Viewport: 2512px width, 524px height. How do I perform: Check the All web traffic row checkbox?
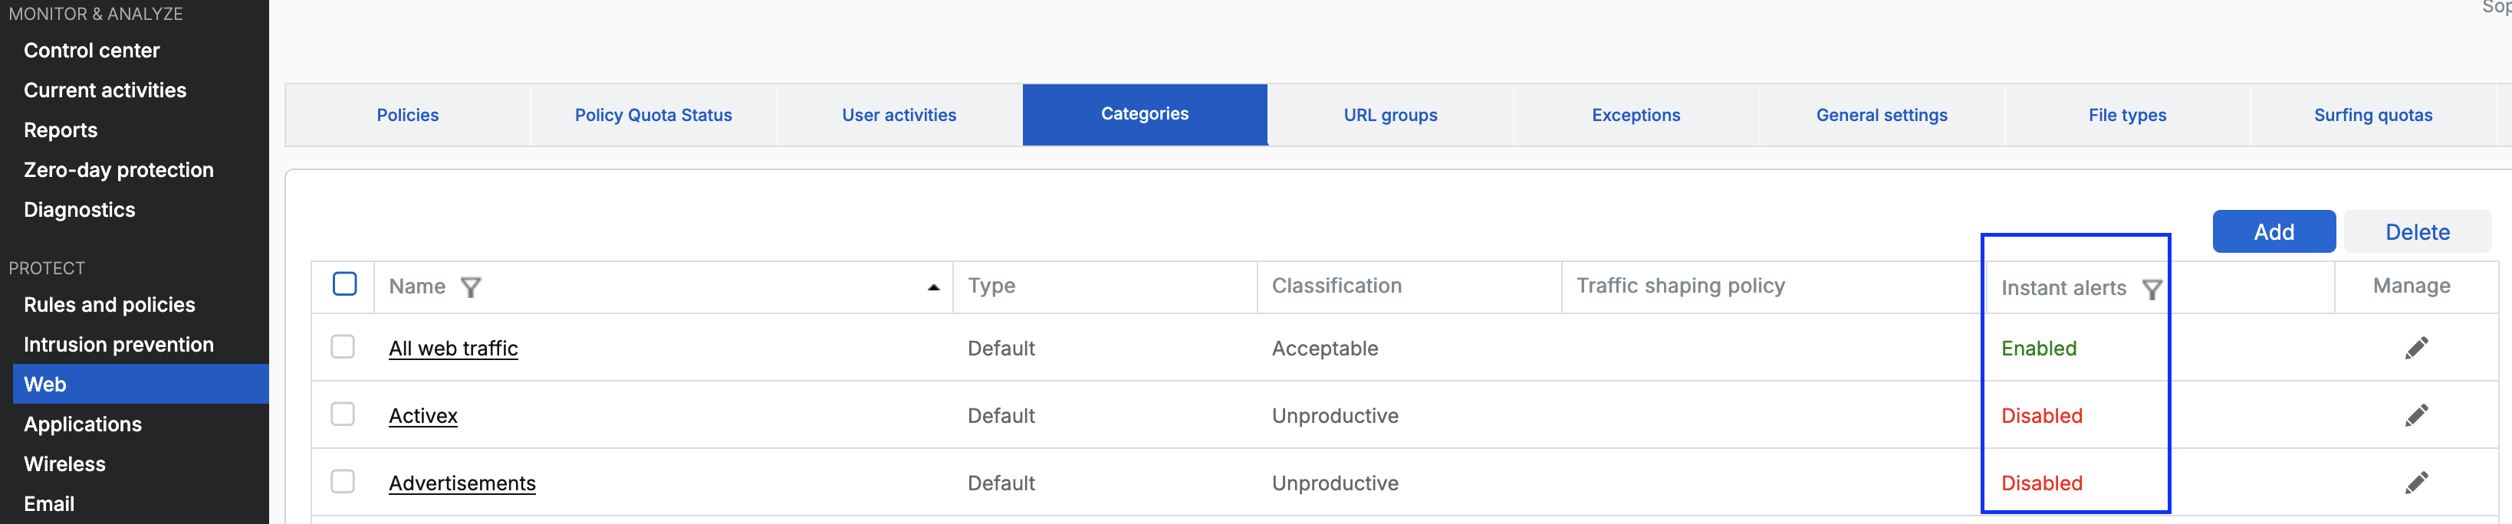click(x=342, y=347)
